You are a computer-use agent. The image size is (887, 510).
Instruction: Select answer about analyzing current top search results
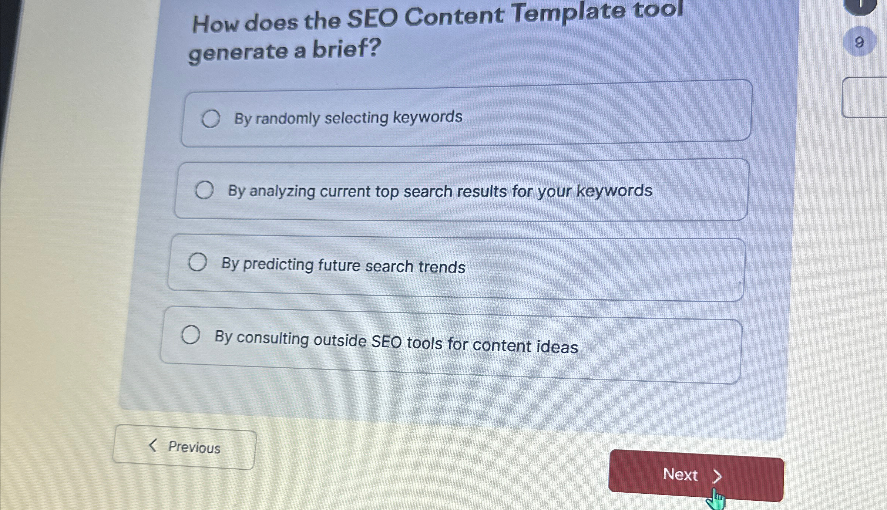tap(205, 191)
